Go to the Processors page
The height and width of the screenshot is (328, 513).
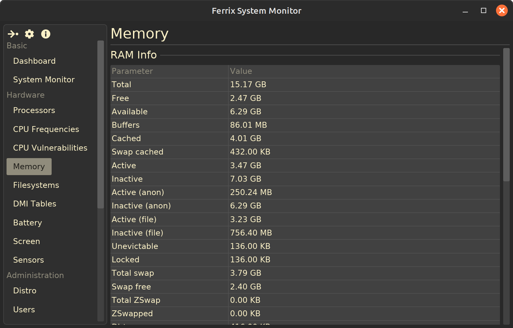pyautogui.click(x=34, y=110)
